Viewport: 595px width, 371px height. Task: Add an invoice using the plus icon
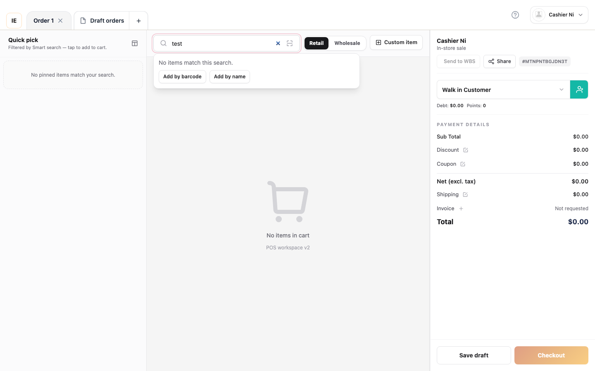pos(461,209)
